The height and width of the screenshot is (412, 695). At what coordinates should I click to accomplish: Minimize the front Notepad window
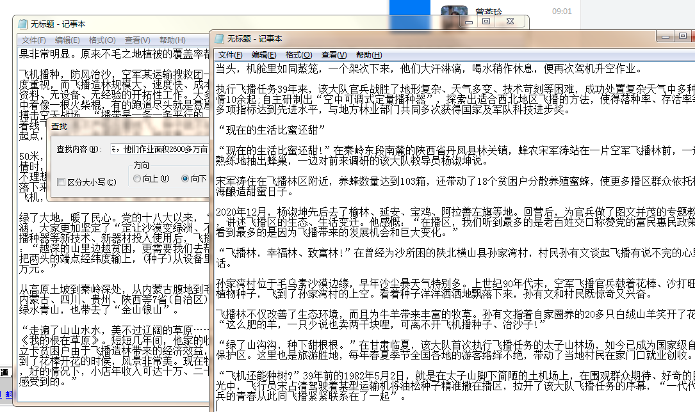[x=666, y=36]
